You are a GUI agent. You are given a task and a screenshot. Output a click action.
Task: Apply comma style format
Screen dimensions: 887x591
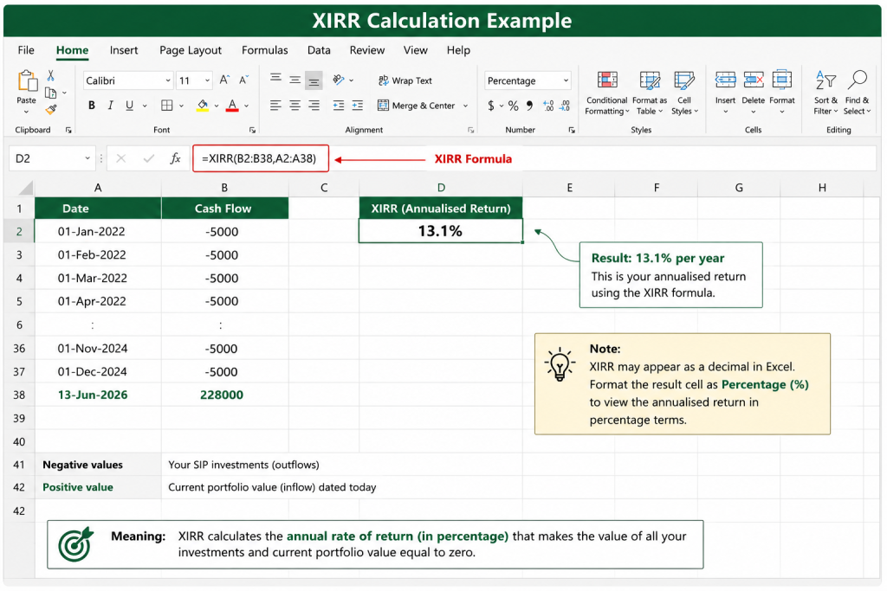[529, 106]
